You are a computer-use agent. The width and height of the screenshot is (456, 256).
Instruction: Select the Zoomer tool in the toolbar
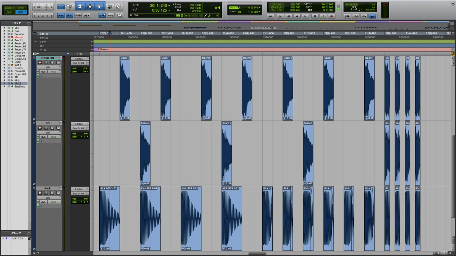[x=70, y=6]
